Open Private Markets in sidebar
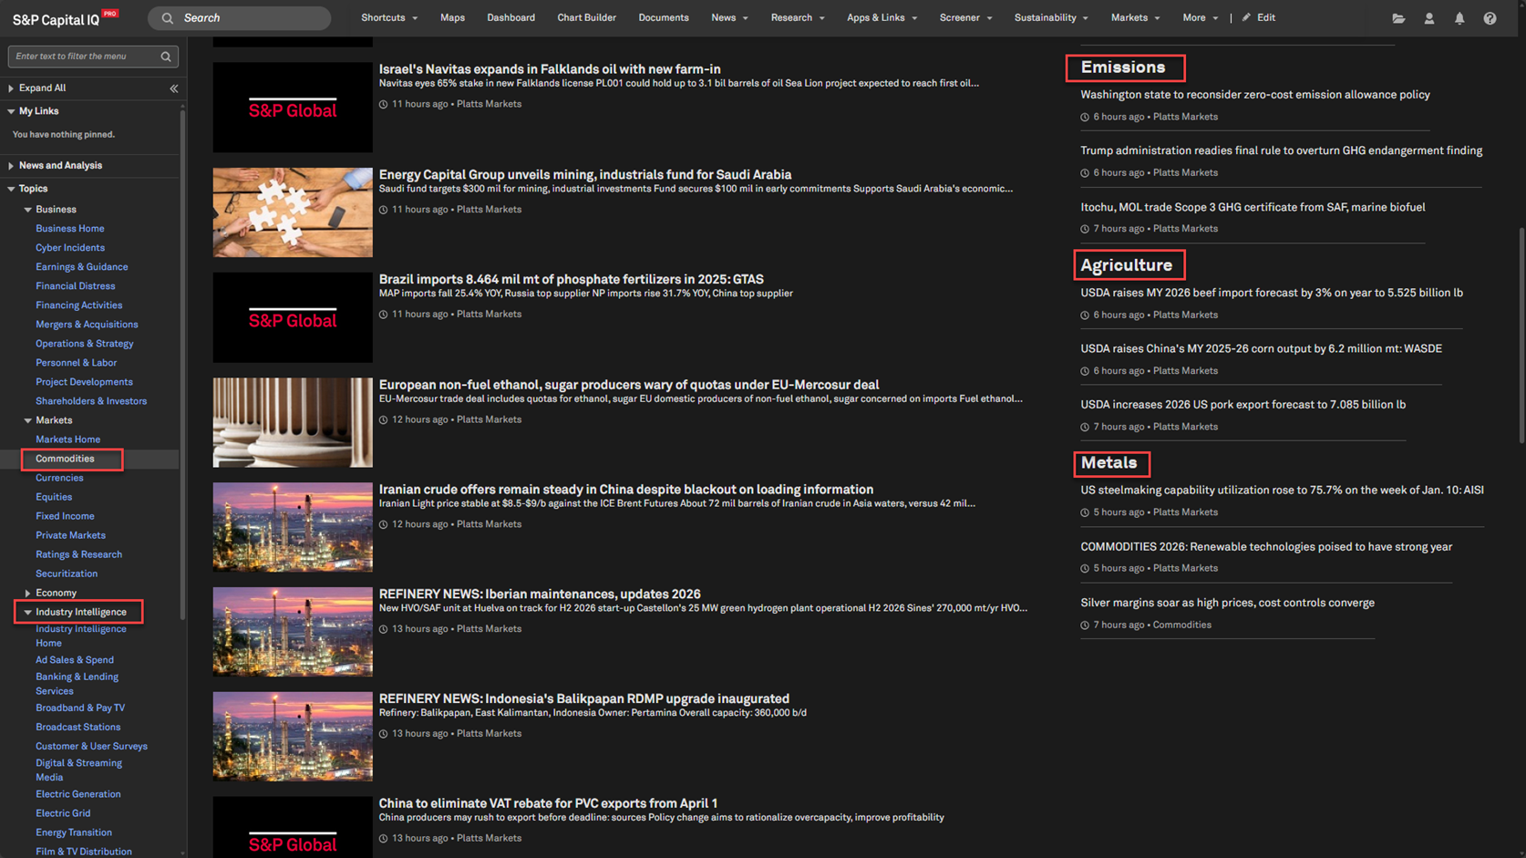 pos(70,535)
